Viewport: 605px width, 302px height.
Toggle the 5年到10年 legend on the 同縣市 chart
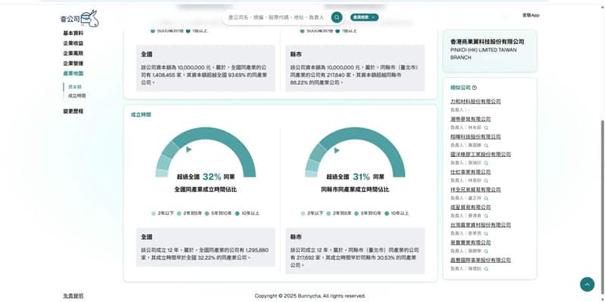pos(368,214)
